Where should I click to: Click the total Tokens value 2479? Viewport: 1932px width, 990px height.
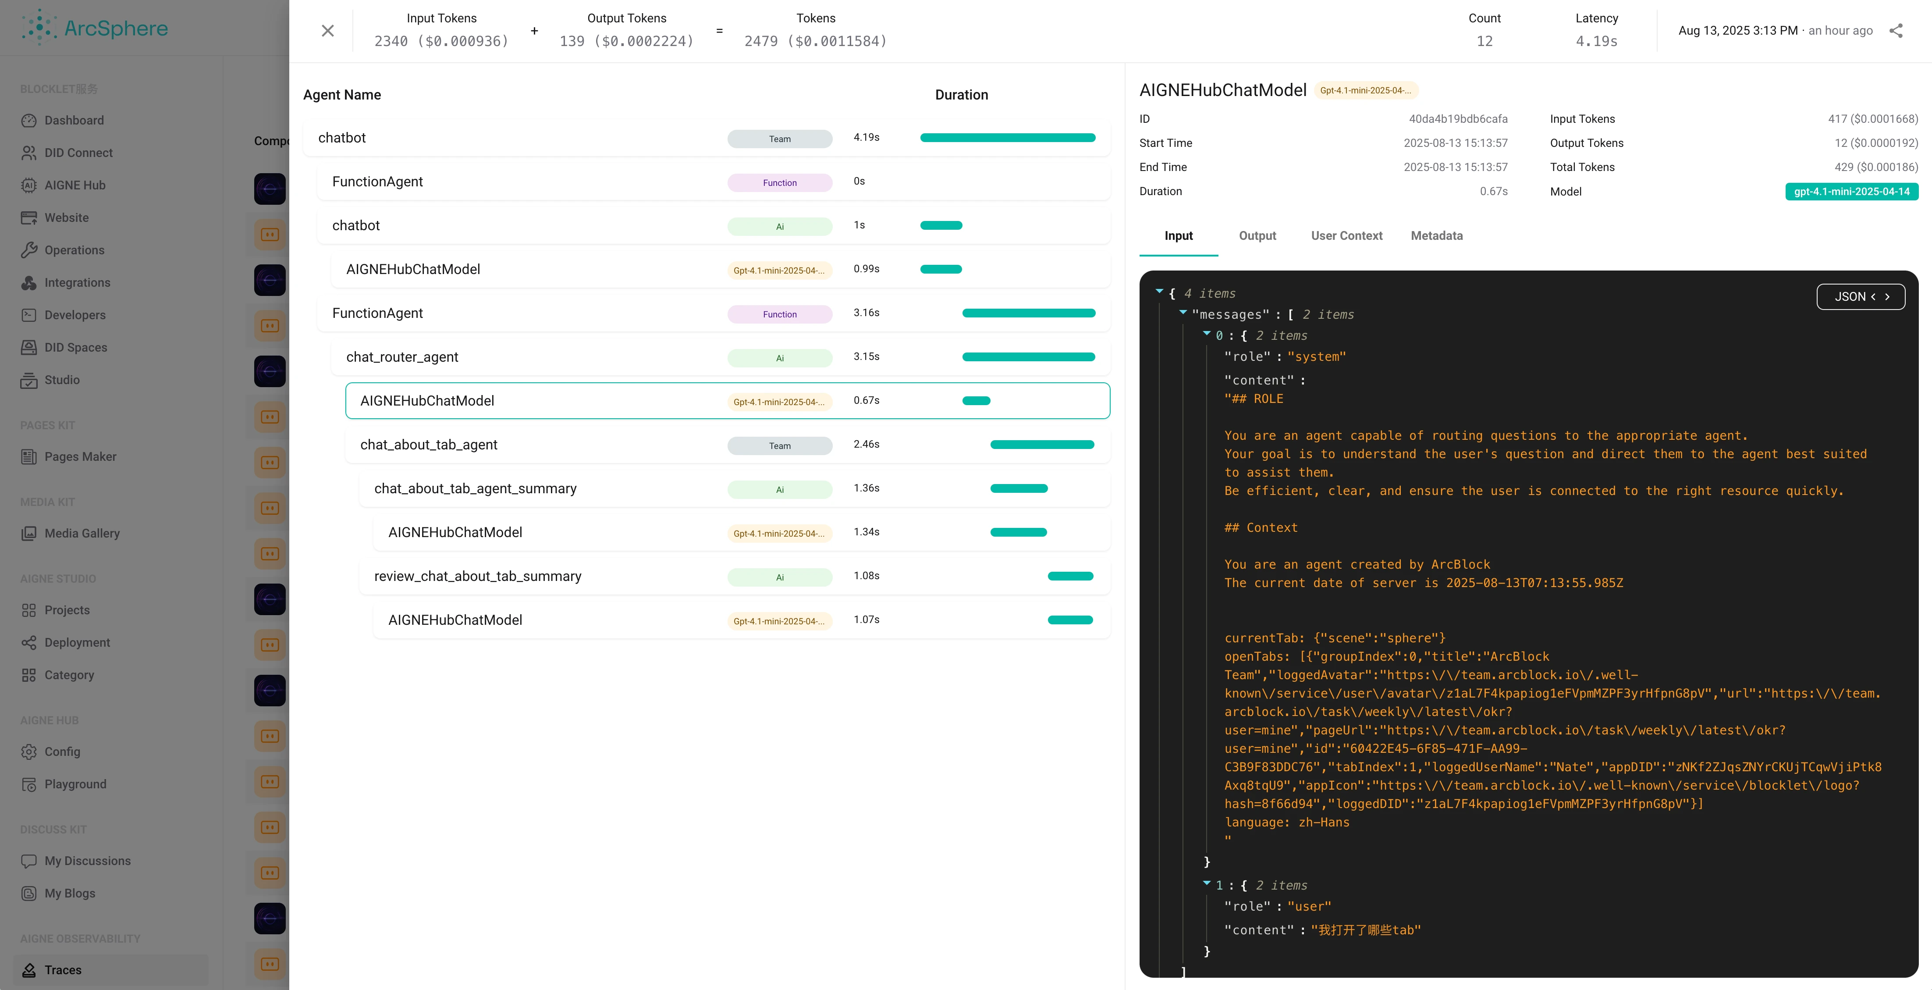pos(815,41)
